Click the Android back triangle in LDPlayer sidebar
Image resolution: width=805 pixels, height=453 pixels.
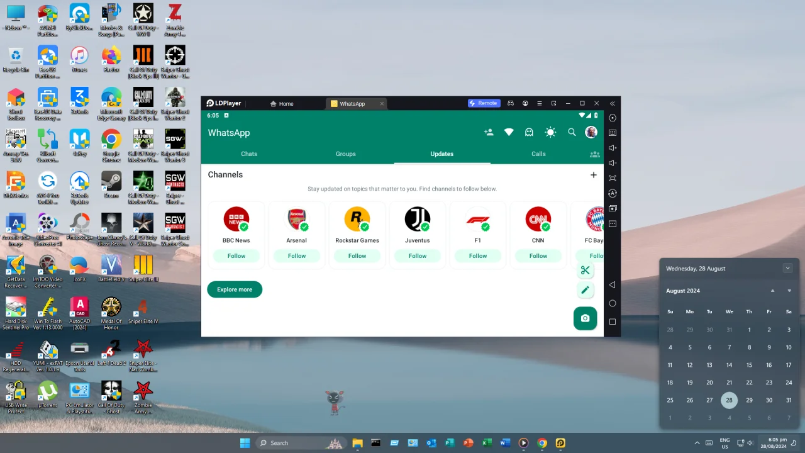tap(613, 285)
